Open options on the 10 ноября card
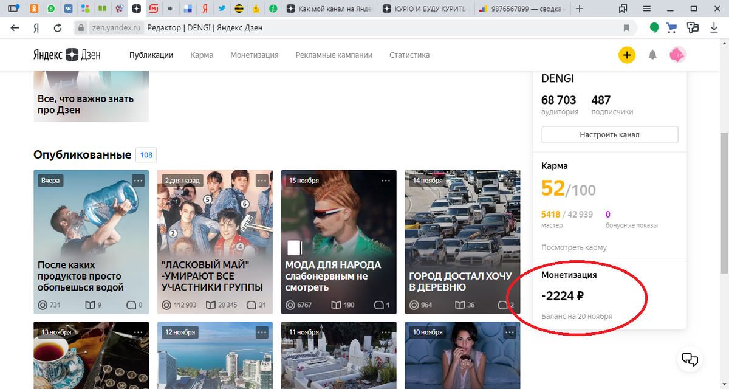This screenshot has height=389, width=729. tap(510, 332)
